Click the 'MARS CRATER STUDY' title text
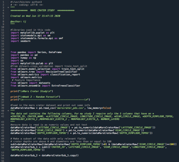Viewport: 179px width, 162px height. tap(42, 10)
